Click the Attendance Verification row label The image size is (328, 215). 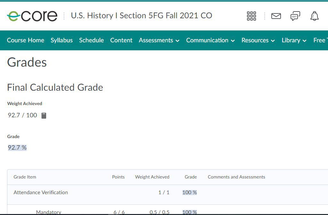[41, 192]
